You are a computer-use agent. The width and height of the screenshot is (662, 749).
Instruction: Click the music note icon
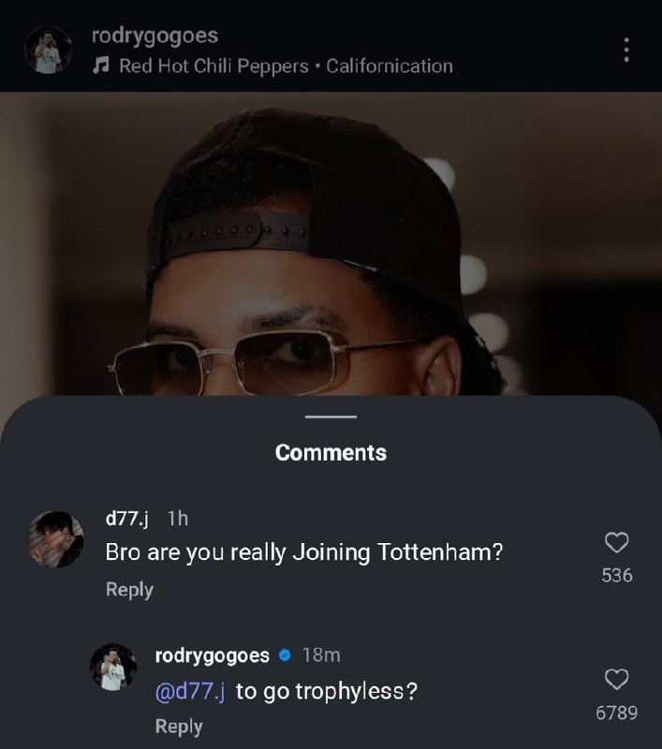(102, 66)
